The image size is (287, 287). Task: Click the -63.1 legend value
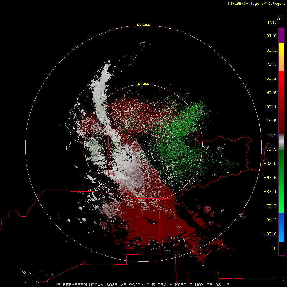tap(270, 192)
